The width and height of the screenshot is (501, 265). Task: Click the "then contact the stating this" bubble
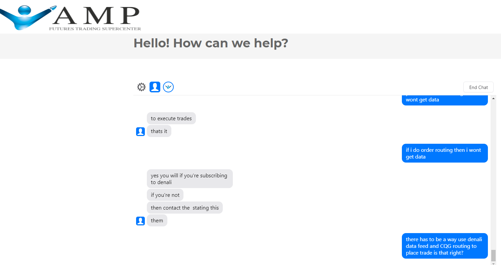(x=184, y=208)
